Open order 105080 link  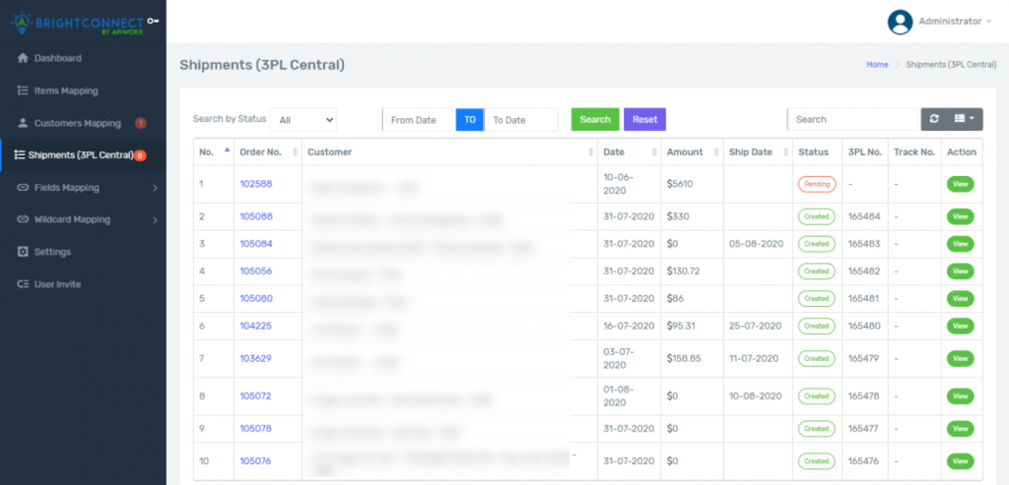[256, 298]
